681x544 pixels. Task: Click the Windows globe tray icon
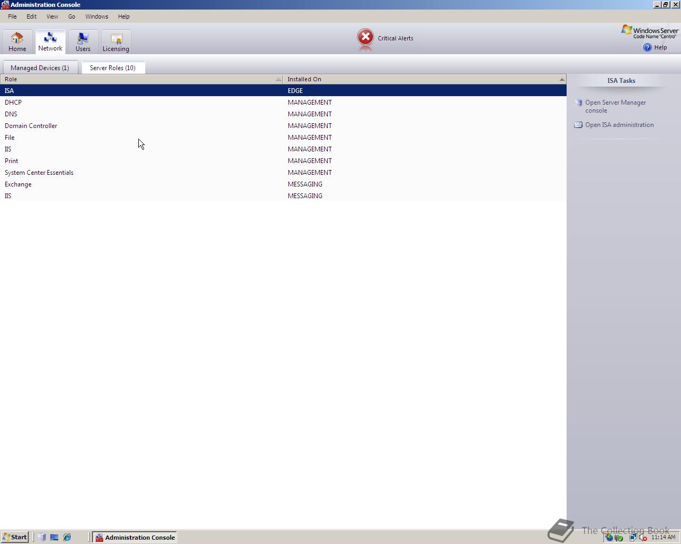(609, 537)
